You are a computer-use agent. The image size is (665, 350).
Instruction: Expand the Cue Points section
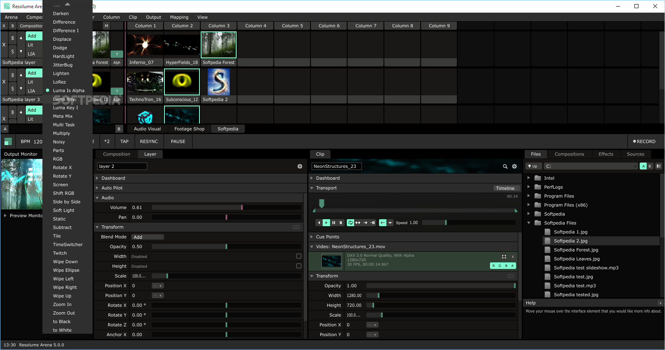312,237
